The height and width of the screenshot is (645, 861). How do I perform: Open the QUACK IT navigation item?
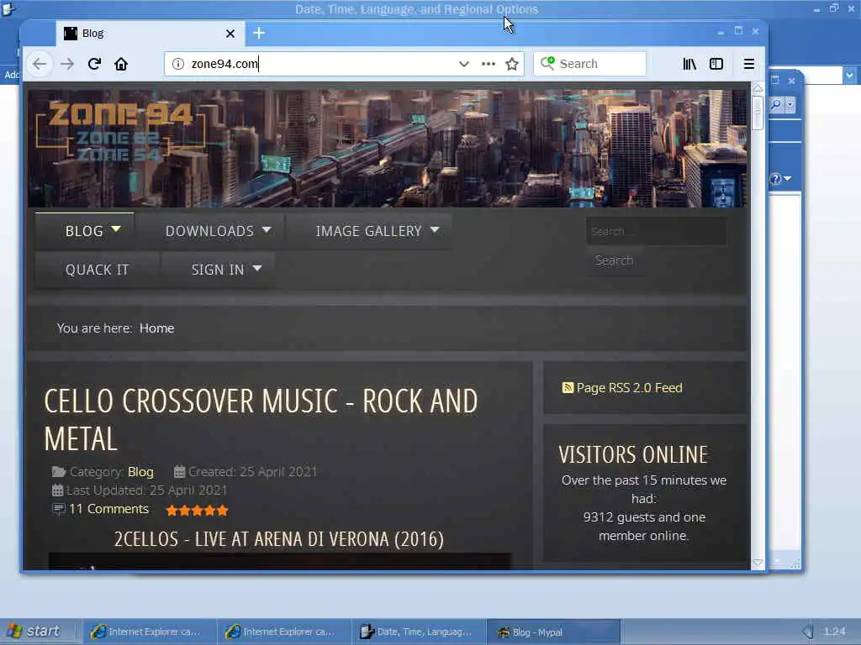(x=98, y=270)
